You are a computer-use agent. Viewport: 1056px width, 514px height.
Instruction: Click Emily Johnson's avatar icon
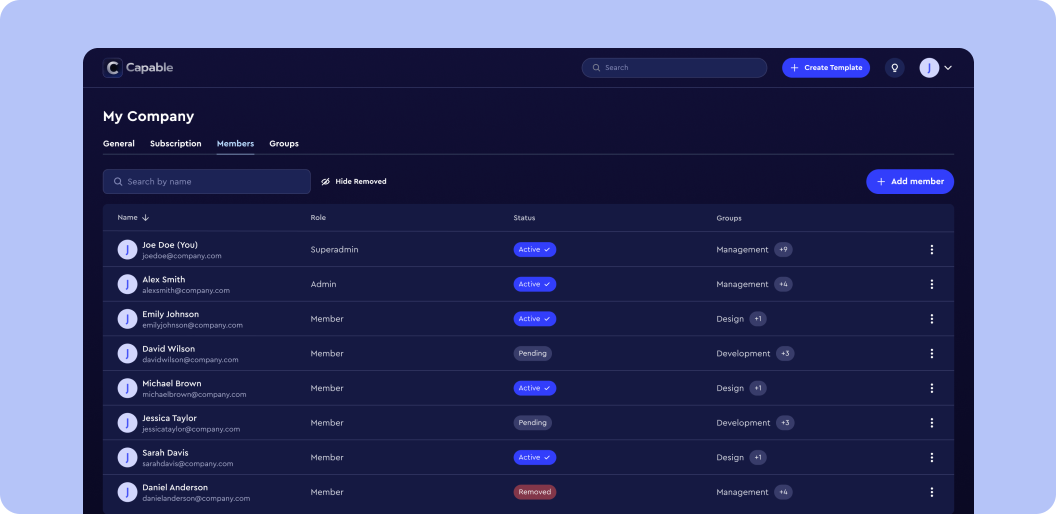click(127, 319)
